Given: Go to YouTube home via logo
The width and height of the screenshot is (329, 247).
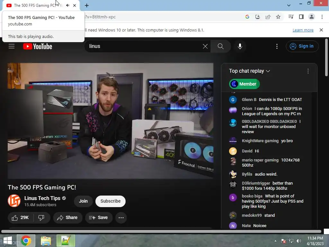Looking at the screenshot, I should pos(38,46).
